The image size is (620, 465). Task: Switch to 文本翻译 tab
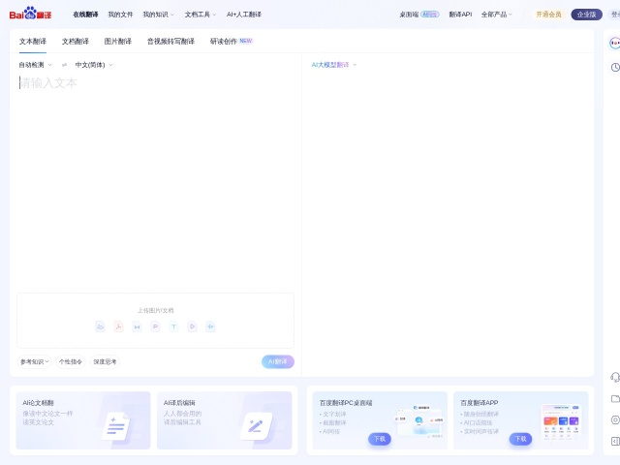point(33,41)
